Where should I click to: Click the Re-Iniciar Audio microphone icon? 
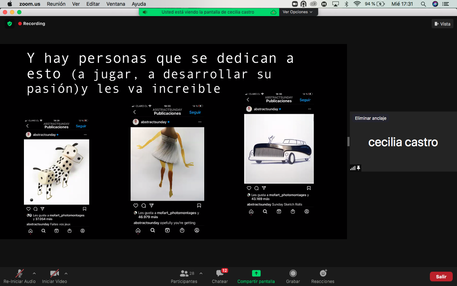20,273
